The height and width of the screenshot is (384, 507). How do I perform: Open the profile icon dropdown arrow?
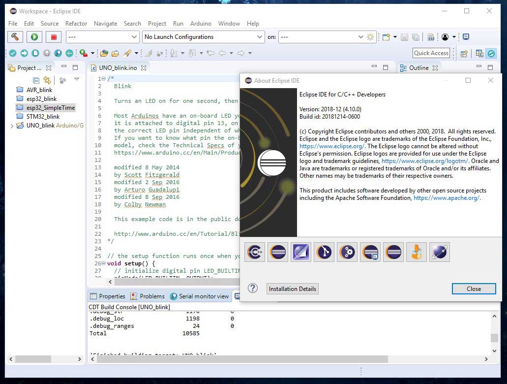(x=454, y=37)
